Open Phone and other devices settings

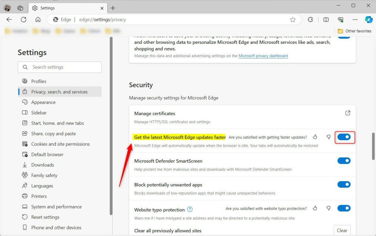pyautogui.click(x=60, y=228)
